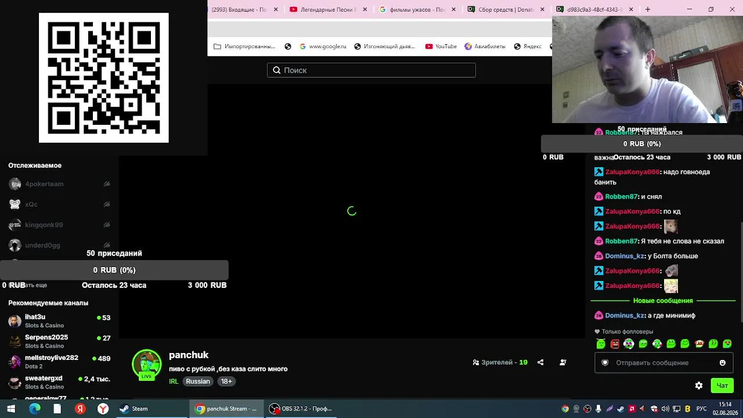This screenshot has height=418, width=743.
Task: Click the IRL category link
Action: (x=174, y=381)
